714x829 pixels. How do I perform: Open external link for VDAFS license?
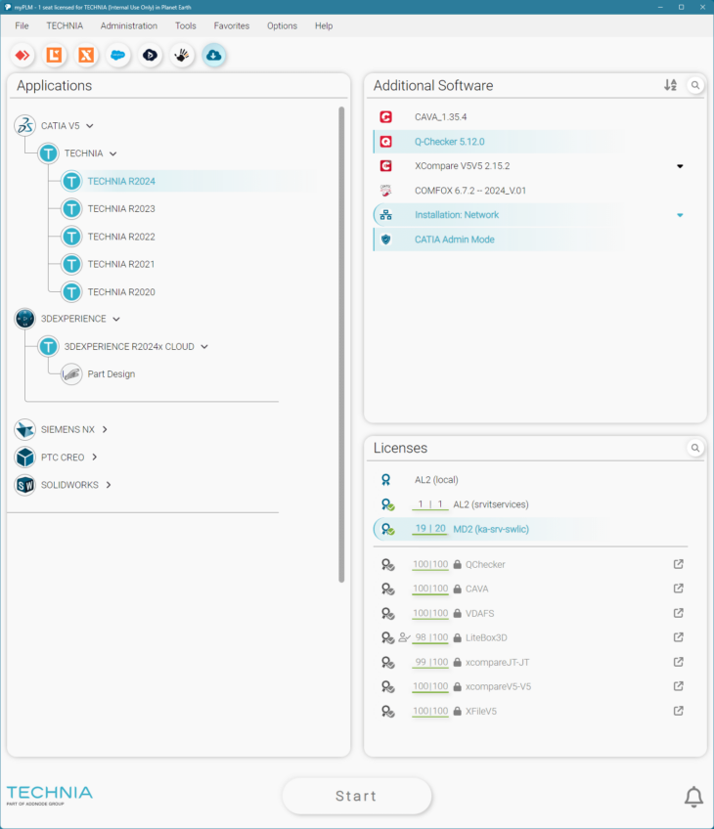(679, 613)
